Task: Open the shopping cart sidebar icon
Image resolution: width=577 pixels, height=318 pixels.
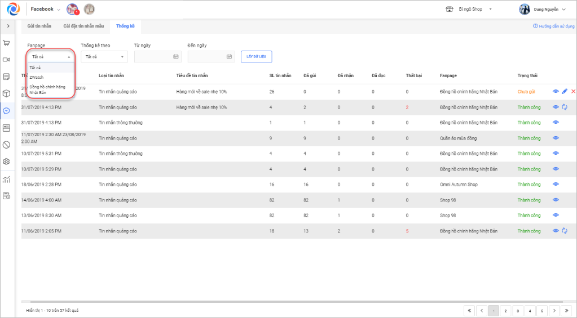Action: coord(7,43)
